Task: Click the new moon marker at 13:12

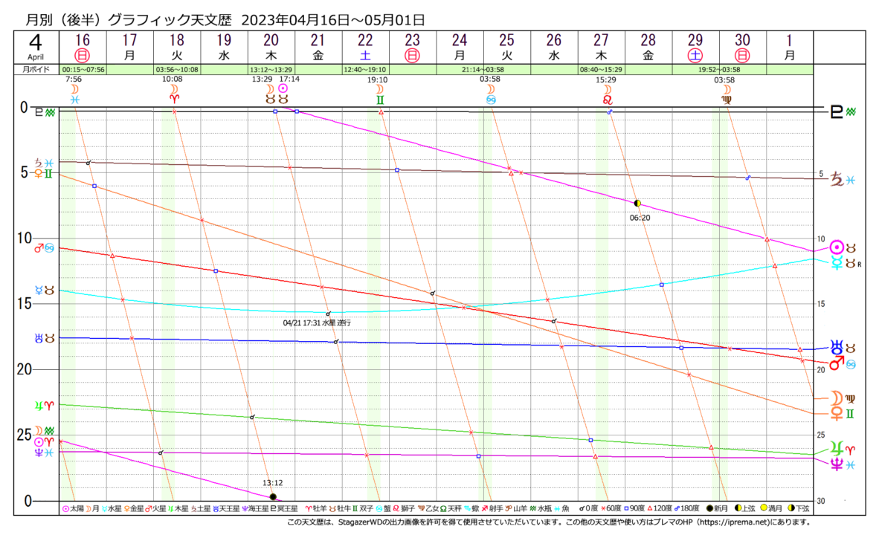Action: 273,496
